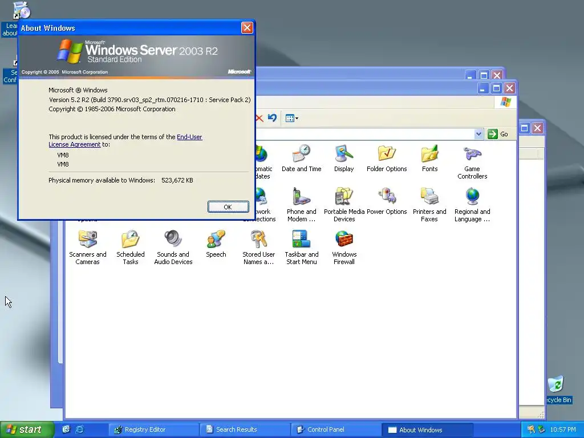Open the Speech applet

pos(216,244)
